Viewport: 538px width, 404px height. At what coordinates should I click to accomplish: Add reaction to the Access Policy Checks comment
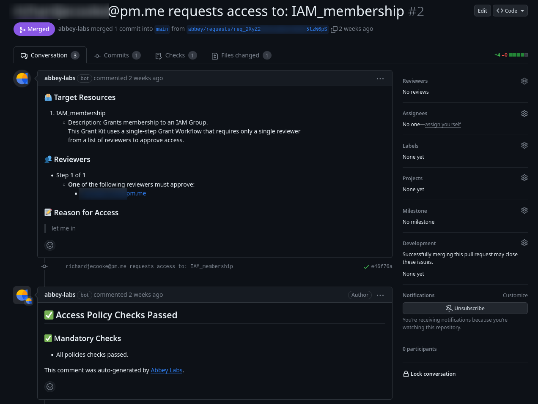pyautogui.click(x=50, y=387)
